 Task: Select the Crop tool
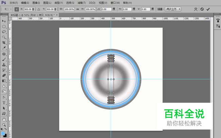tap(4, 43)
